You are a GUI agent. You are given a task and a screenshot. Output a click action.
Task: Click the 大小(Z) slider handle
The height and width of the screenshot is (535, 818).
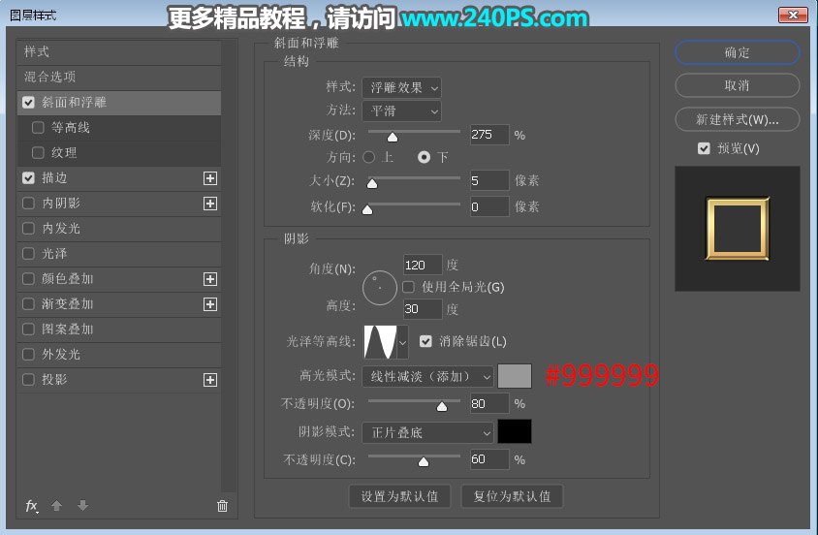click(372, 183)
